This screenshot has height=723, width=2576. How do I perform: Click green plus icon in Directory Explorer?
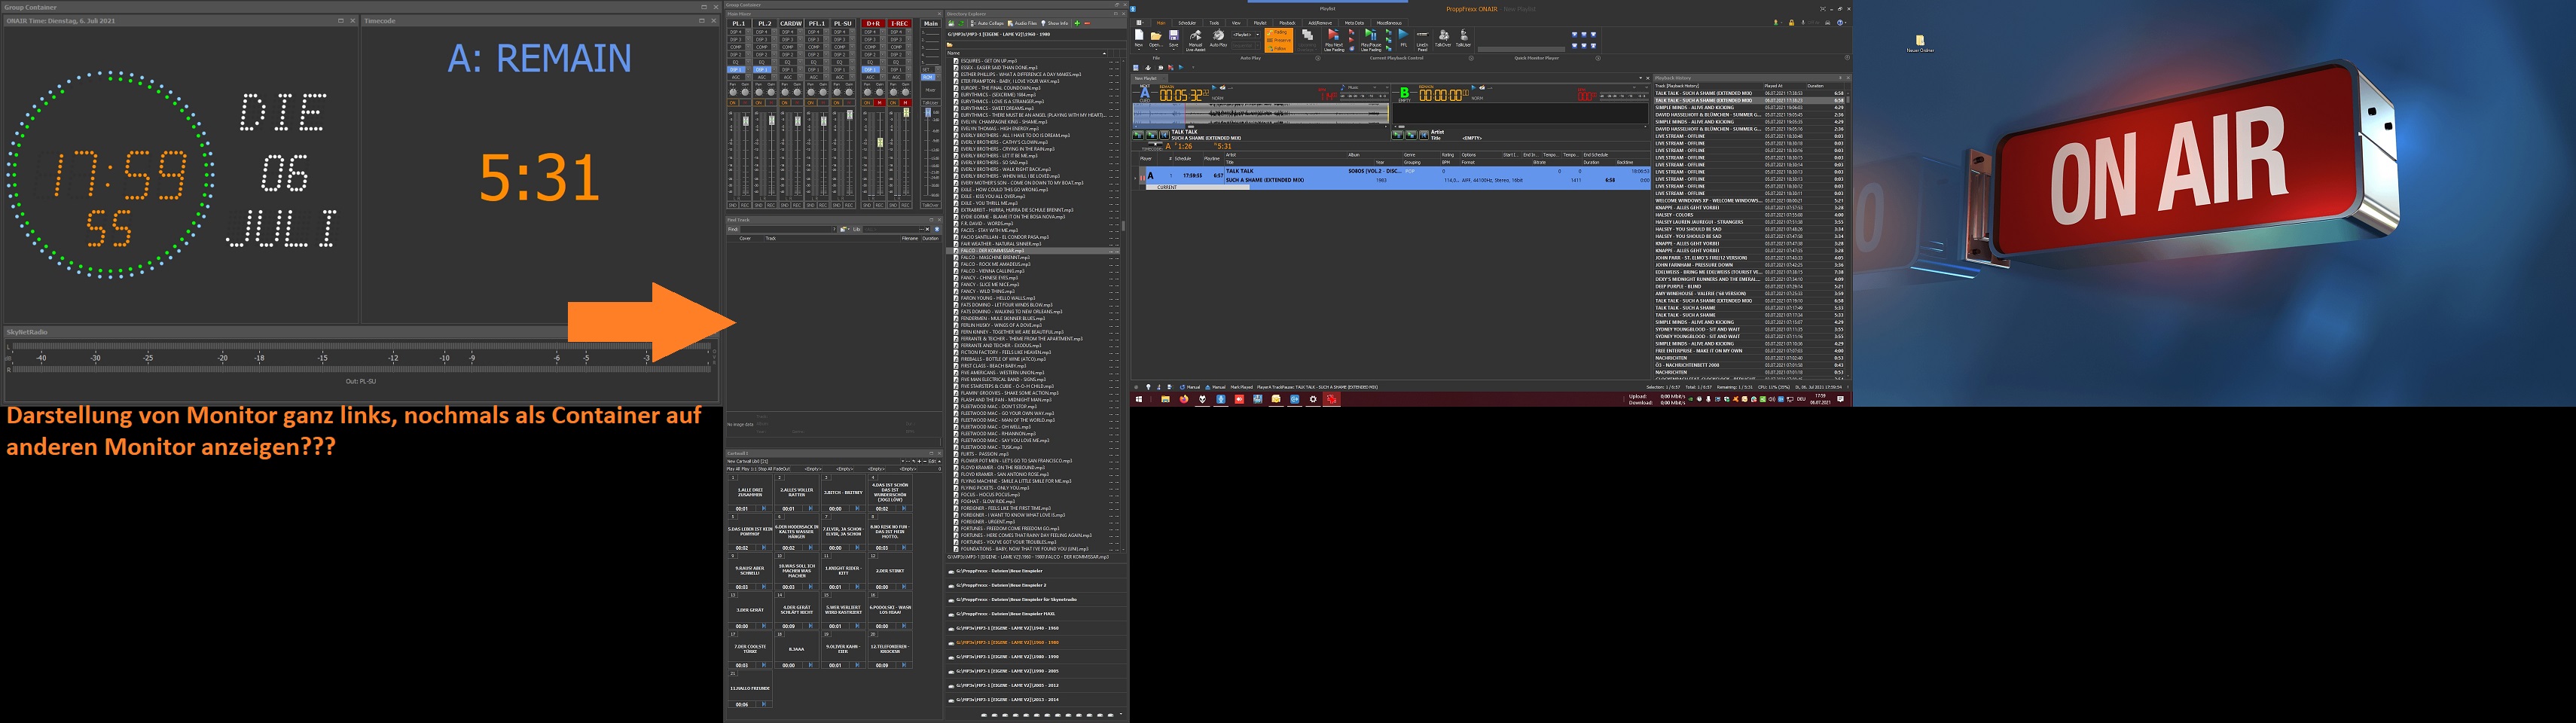(x=1077, y=23)
